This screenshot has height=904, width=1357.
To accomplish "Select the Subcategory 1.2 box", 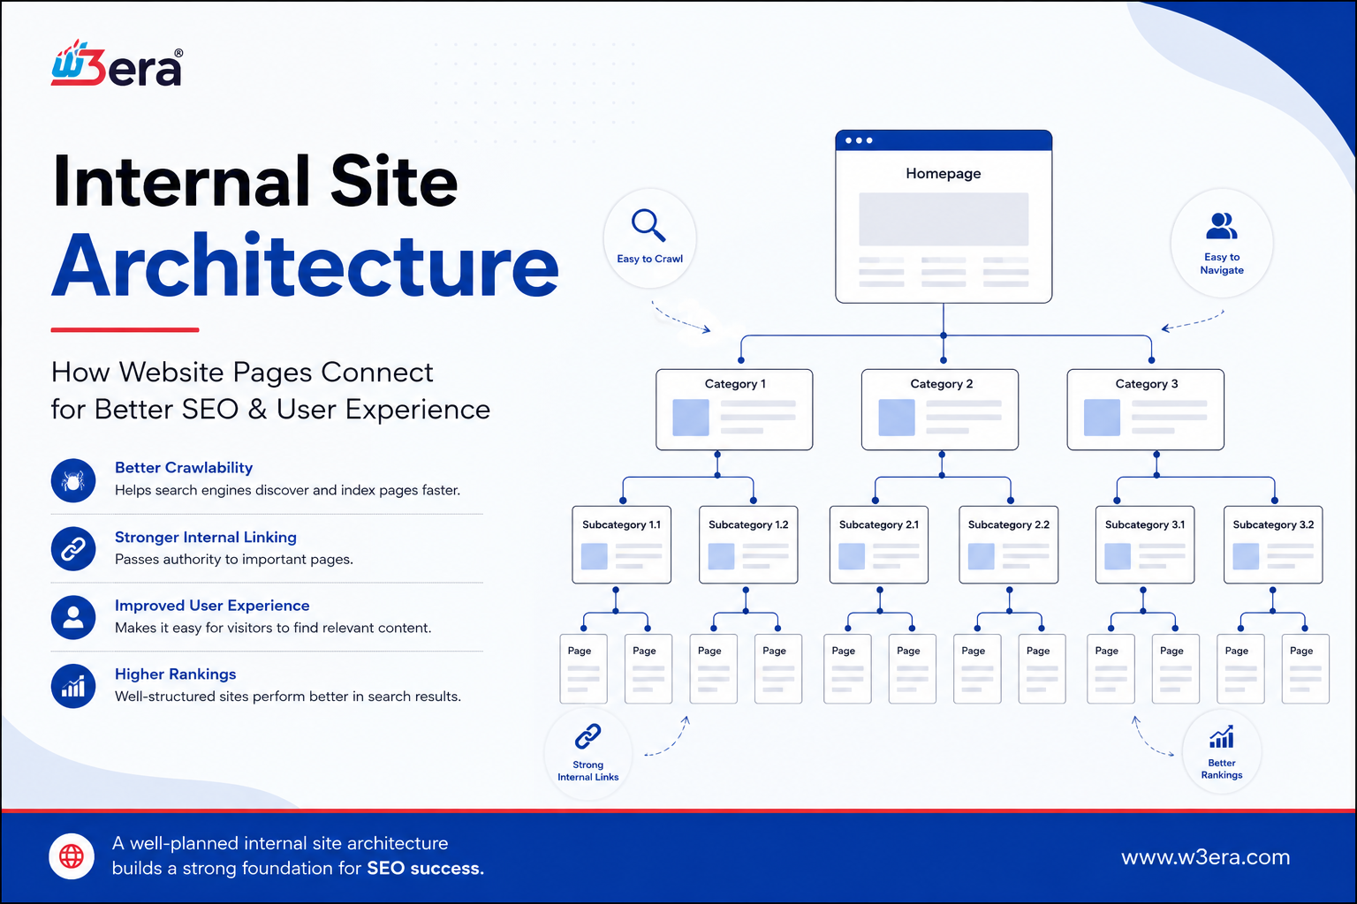I will [748, 545].
